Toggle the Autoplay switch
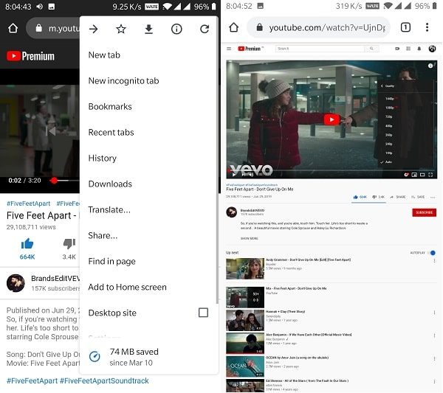443x393 pixels. point(431,253)
